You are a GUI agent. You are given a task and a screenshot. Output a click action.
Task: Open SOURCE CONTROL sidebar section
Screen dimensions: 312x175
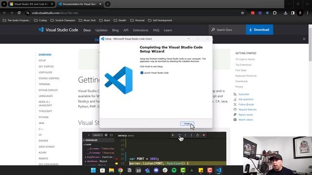tap(49, 78)
